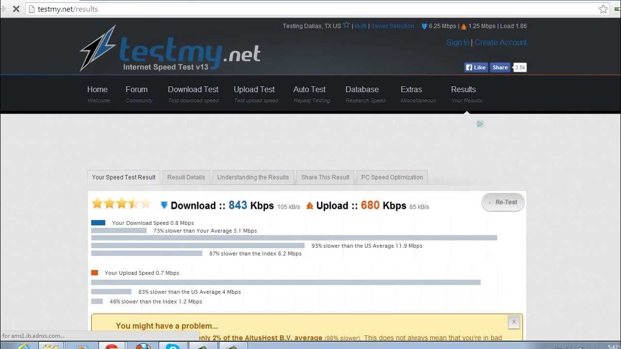Click the 680 Kbps upload value
Image resolution: width=621 pixels, height=349 pixels.
[383, 206]
